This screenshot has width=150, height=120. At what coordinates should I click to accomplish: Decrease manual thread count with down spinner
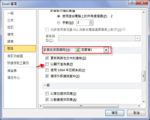point(91,24)
